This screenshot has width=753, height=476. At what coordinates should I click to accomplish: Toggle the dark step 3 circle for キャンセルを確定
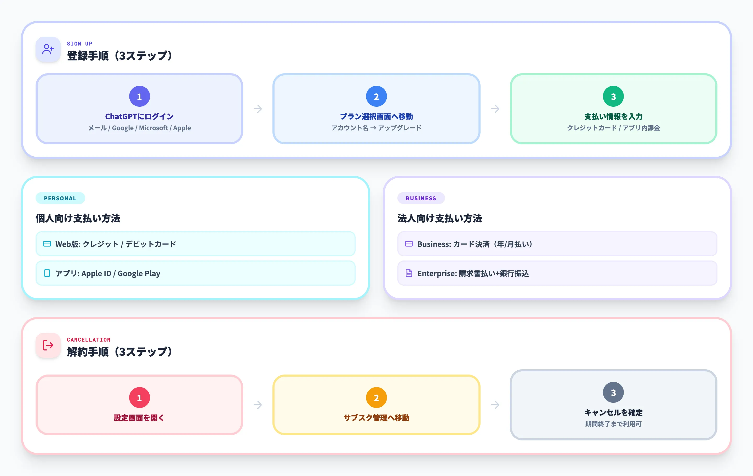tap(613, 392)
